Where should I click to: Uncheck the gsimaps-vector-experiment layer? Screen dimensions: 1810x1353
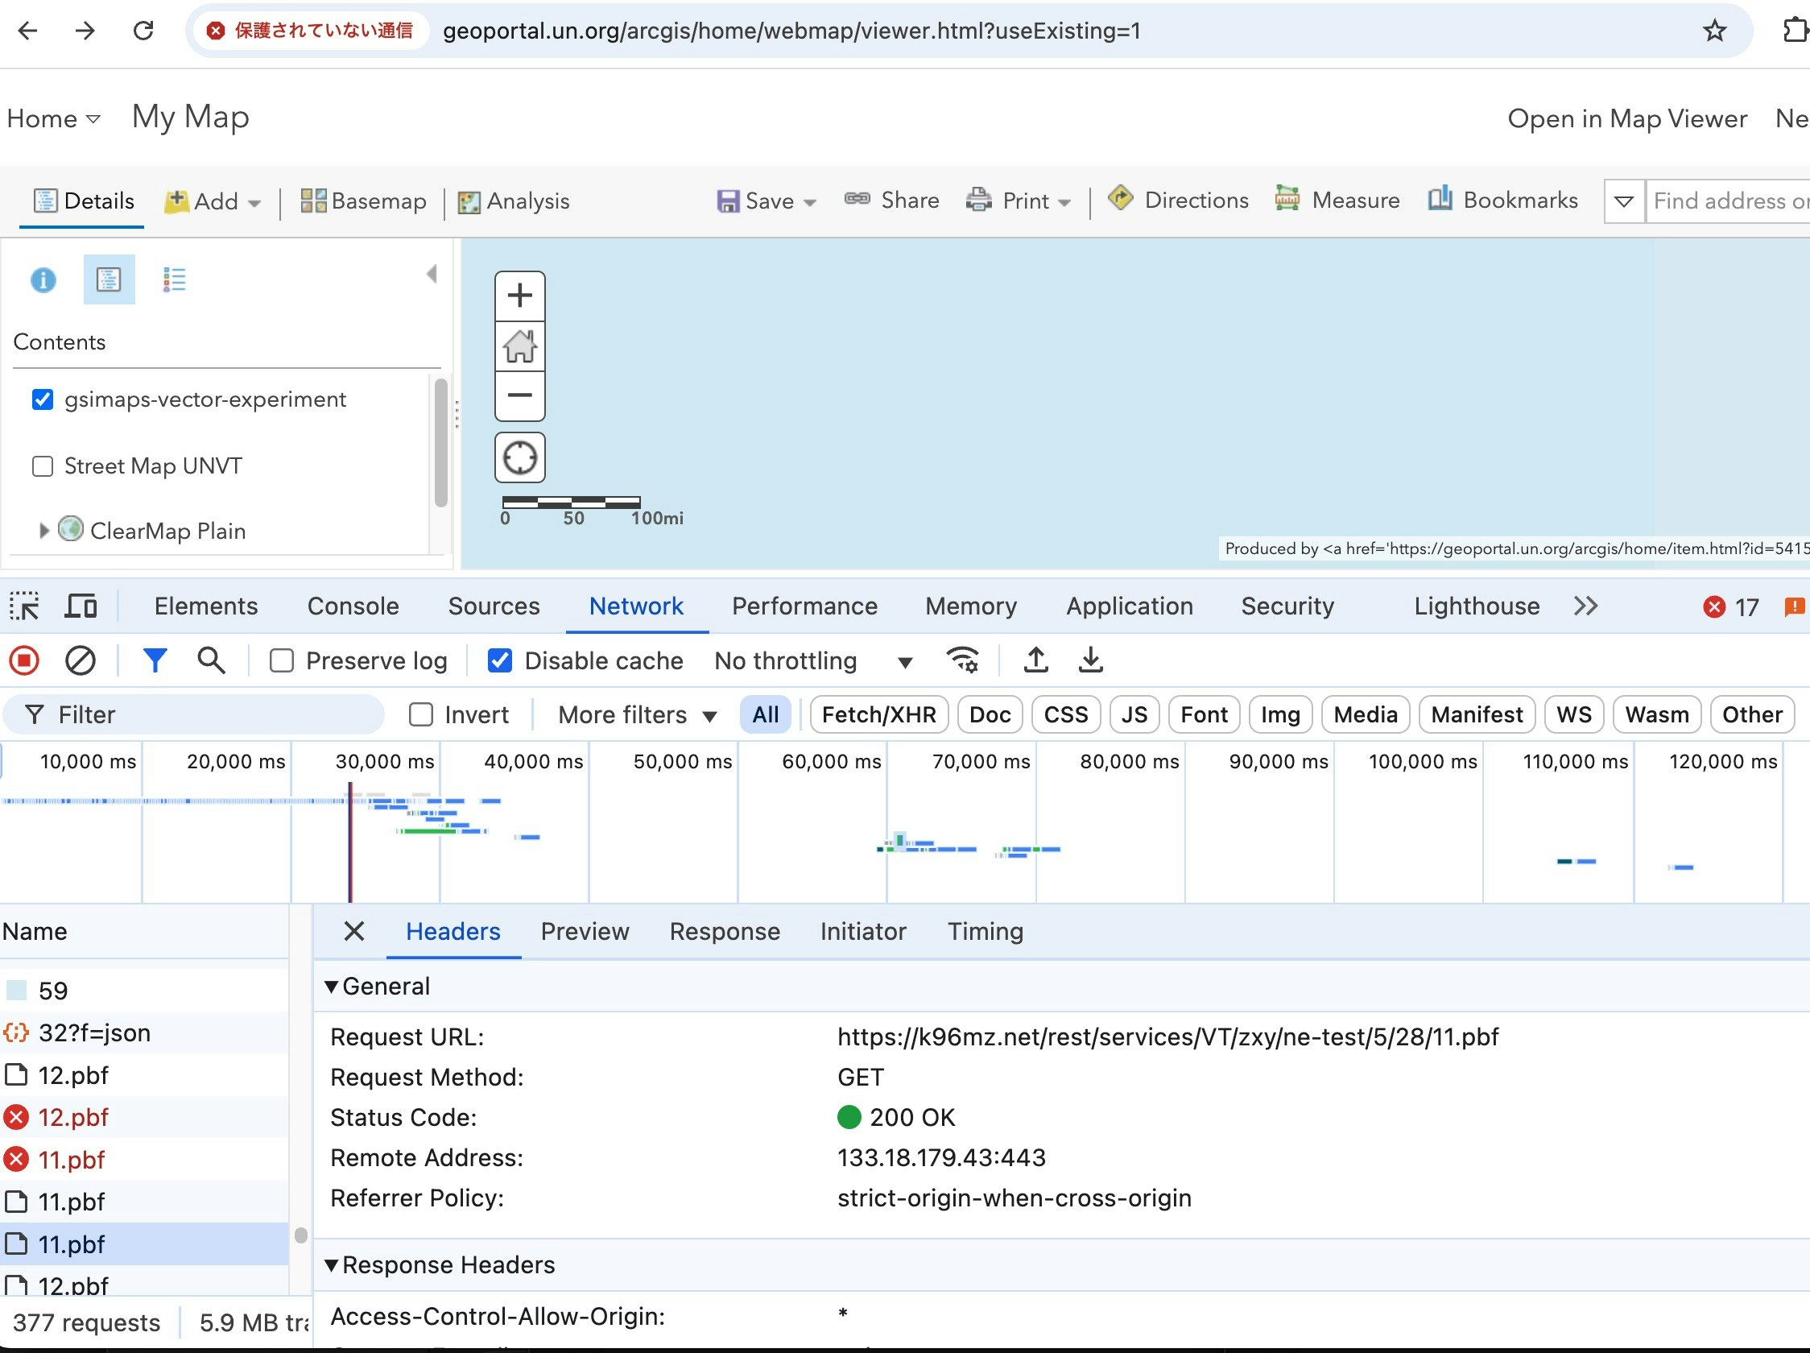(x=43, y=399)
